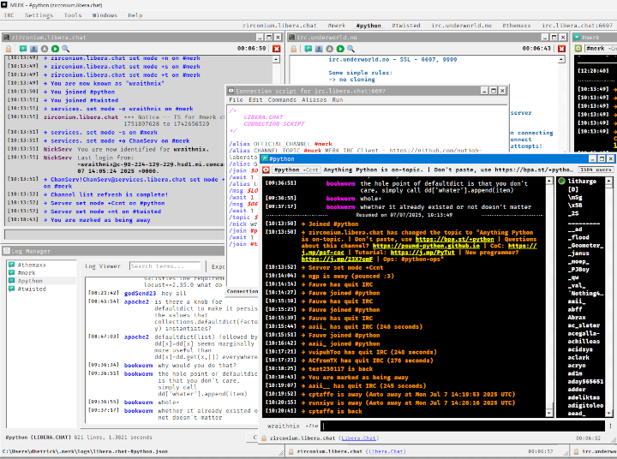Viewport: 617px width, 459px height.
Task: Switch to #merk in top window bar
Action: coord(337,26)
